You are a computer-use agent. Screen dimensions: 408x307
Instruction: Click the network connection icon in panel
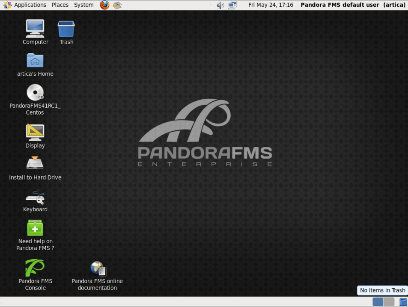[232, 5]
